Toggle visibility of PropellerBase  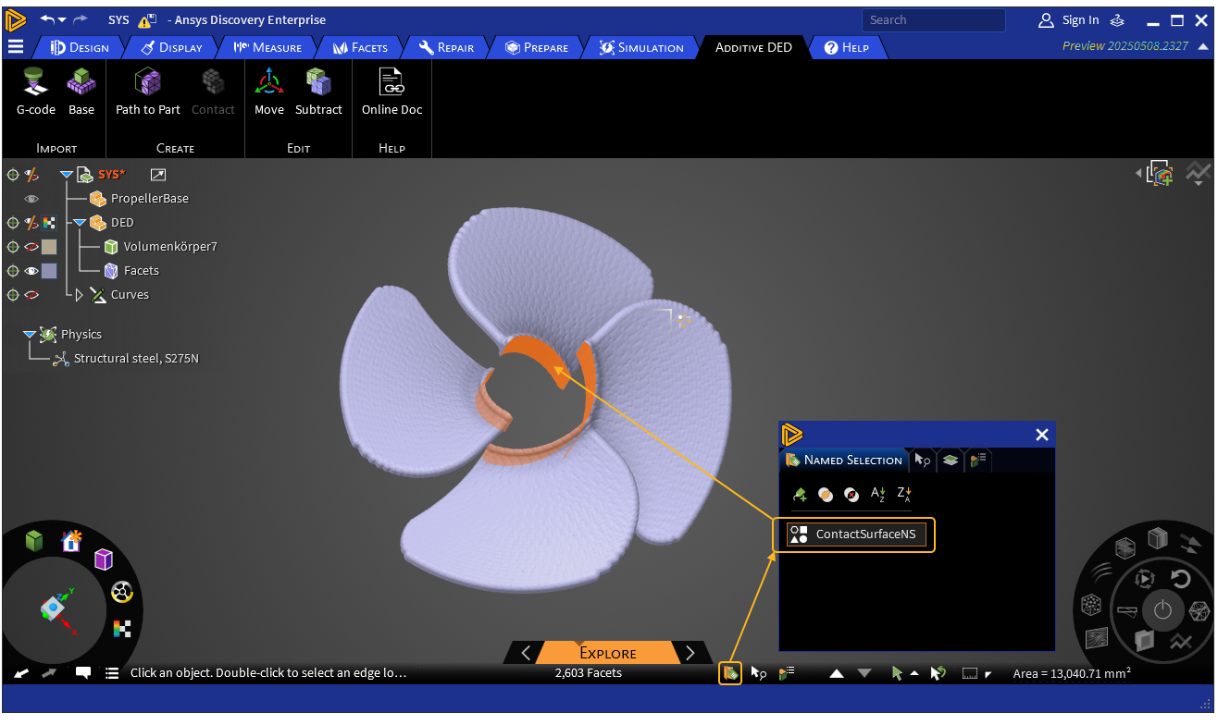click(31, 199)
